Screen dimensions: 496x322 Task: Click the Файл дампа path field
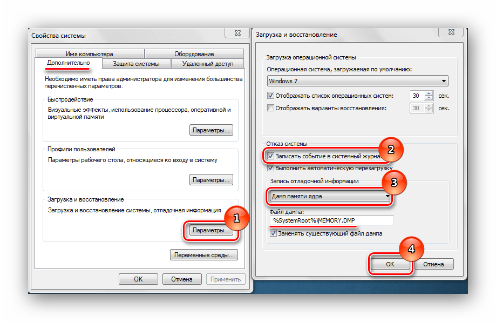[331, 220]
